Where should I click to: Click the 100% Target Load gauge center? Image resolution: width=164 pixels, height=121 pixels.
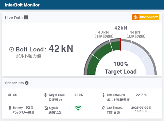pyautogui.click(x=121, y=68)
